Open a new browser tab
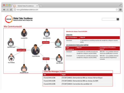The height and width of the screenshot is (93, 124). [41, 6]
